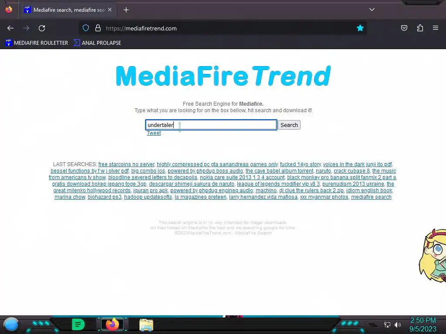Screen dimensions: 446x334
Task: Open league of legends modifier vip v8 3
Action: pos(278,184)
